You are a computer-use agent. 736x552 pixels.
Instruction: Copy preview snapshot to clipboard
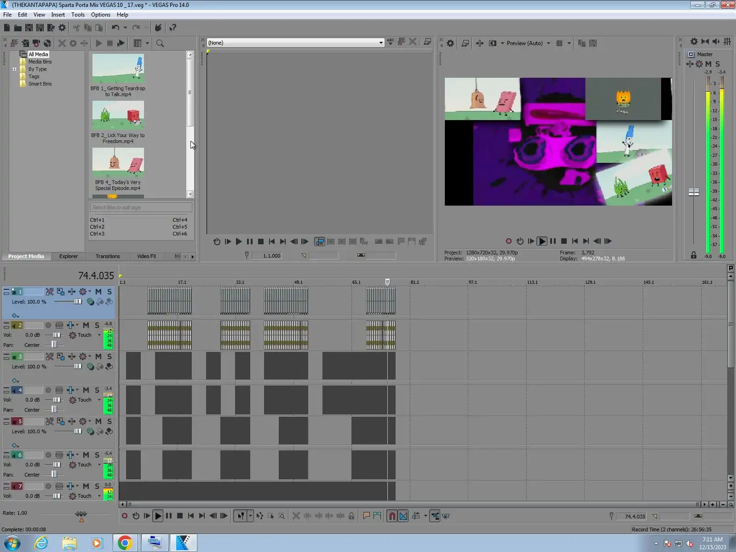pos(582,43)
